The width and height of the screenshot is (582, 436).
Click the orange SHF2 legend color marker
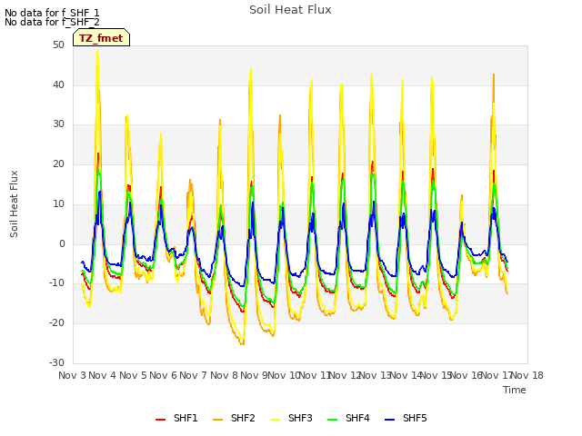pyautogui.click(x=218, y=420)
